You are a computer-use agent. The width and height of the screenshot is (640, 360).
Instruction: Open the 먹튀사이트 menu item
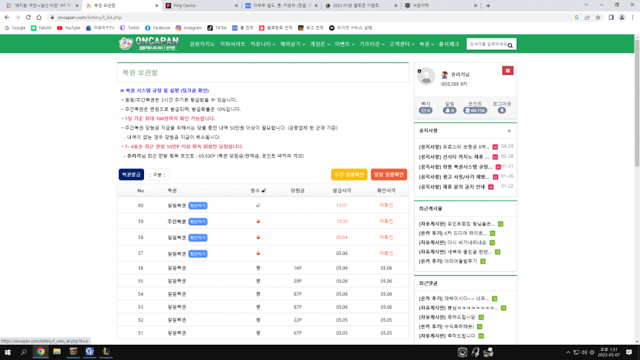233,44
